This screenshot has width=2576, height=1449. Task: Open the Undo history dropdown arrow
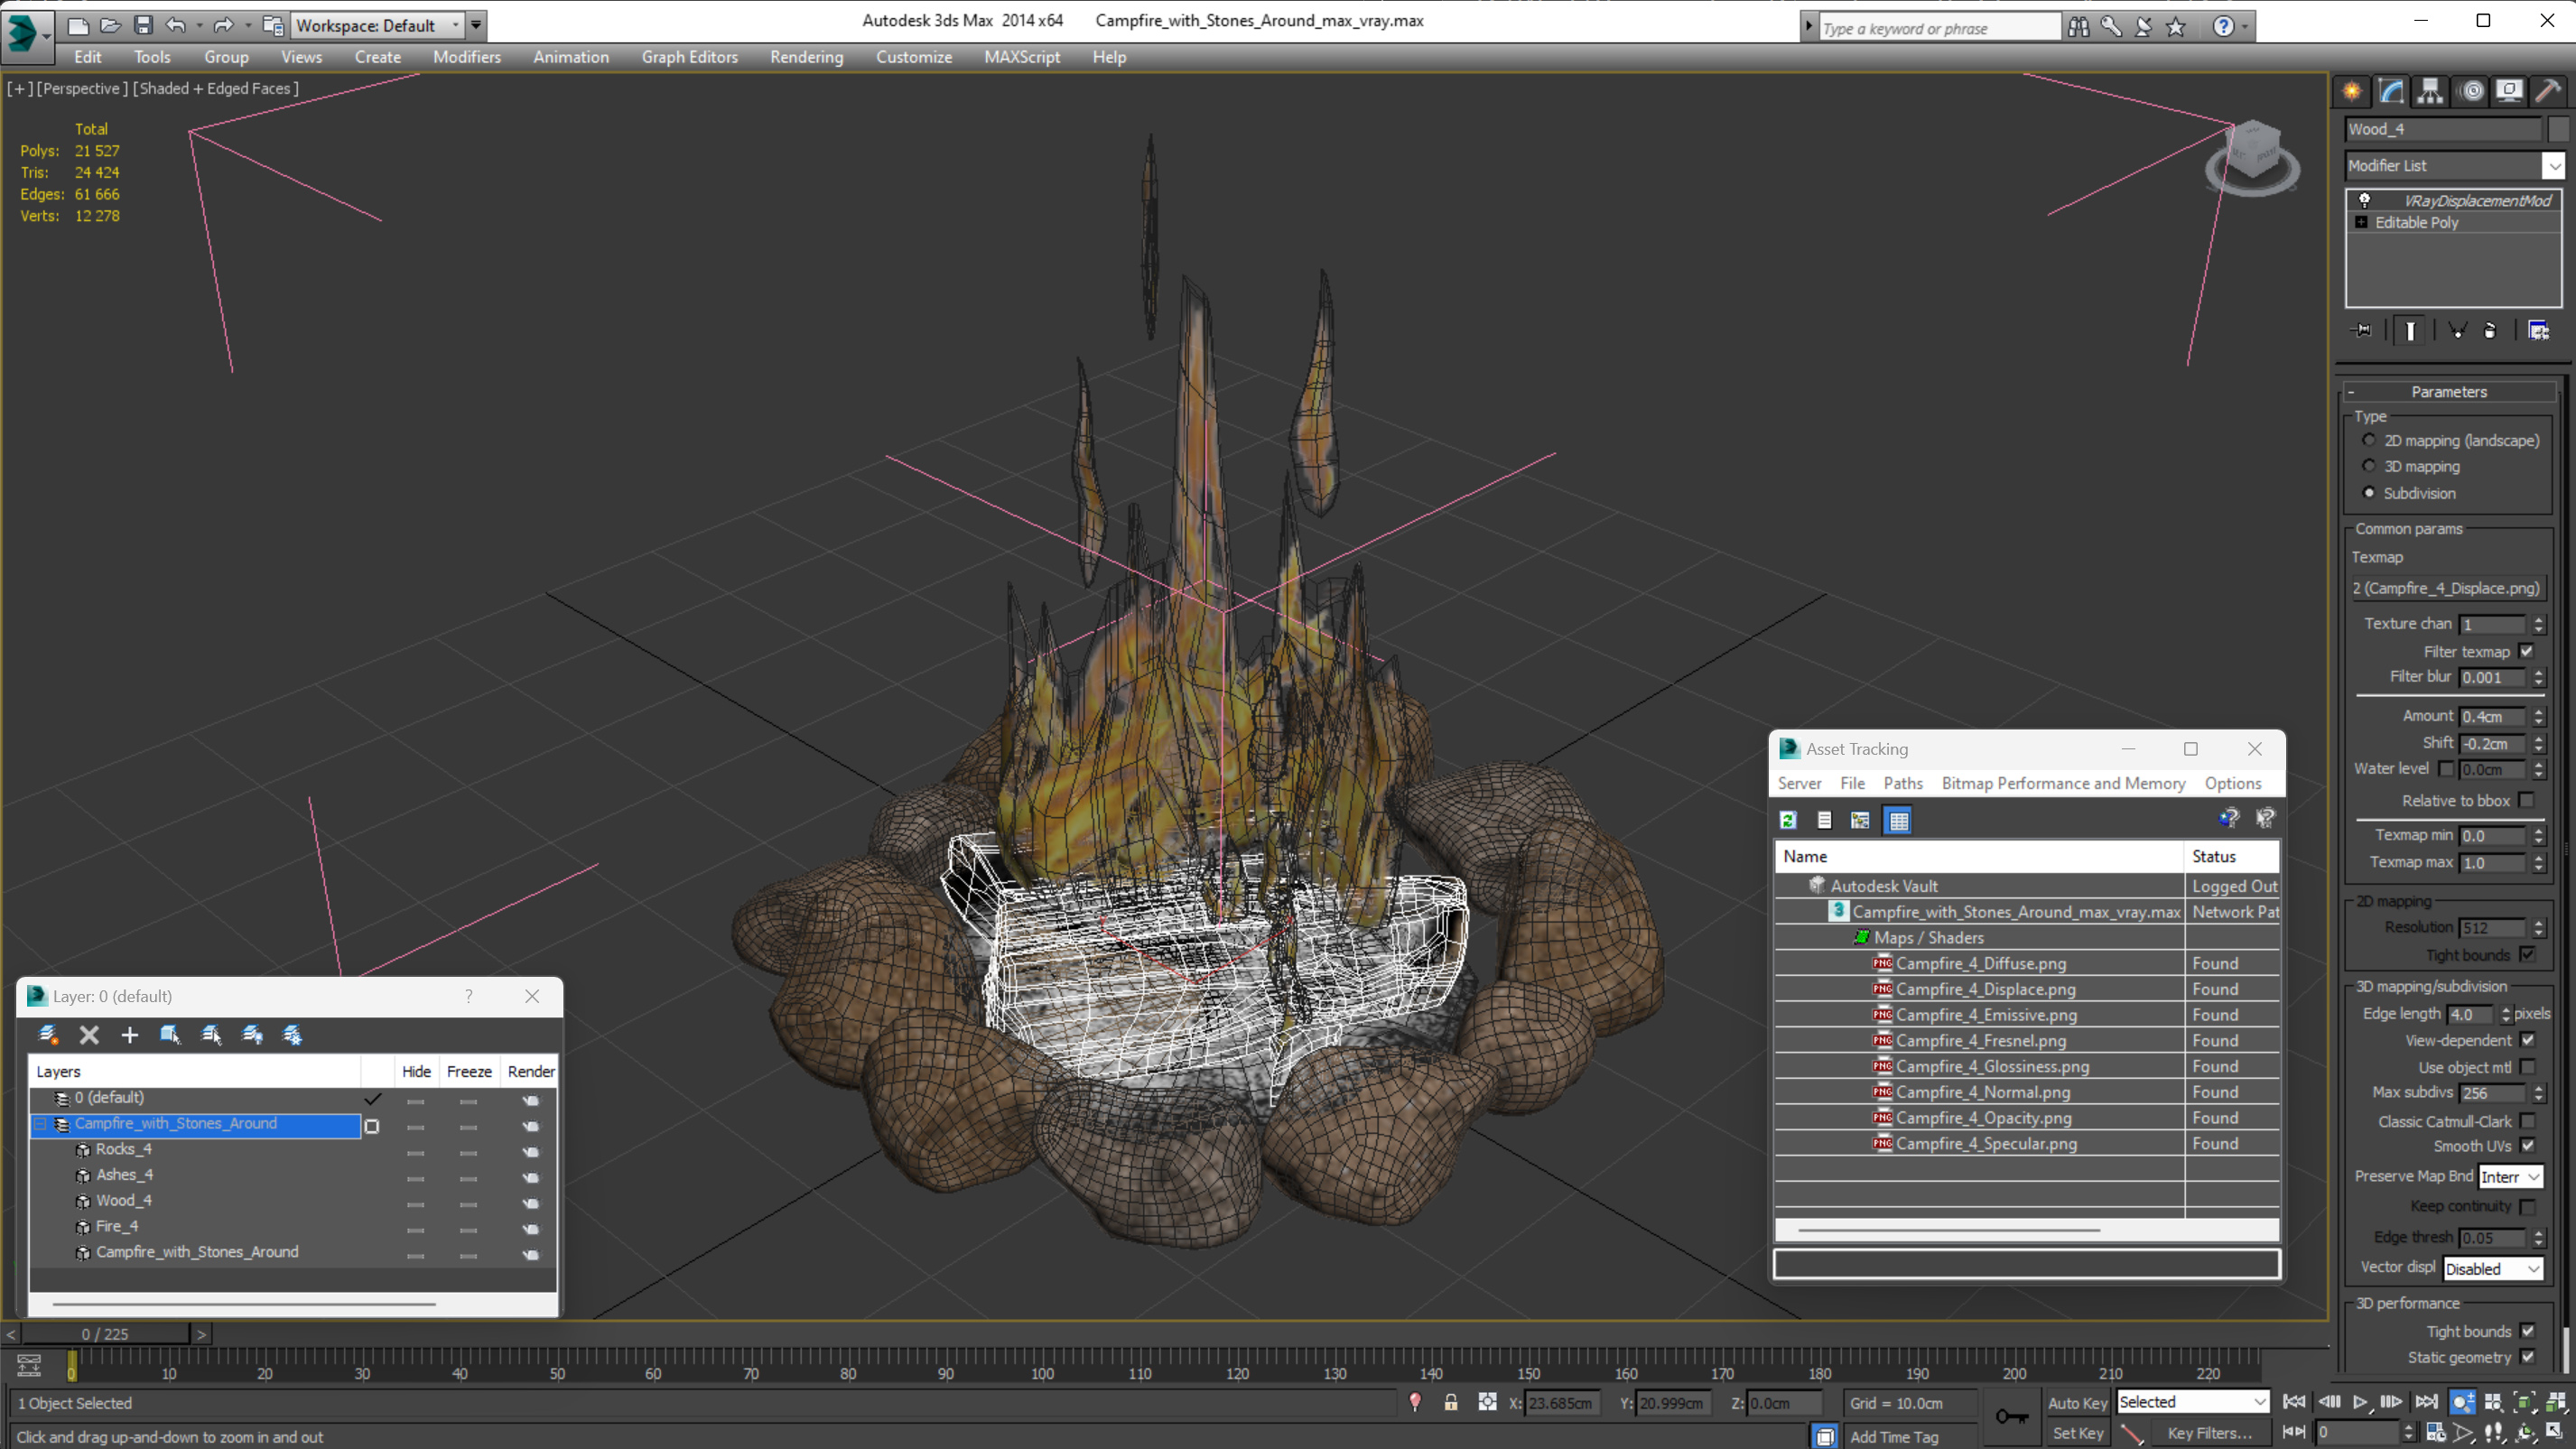[x=199, y=25]
